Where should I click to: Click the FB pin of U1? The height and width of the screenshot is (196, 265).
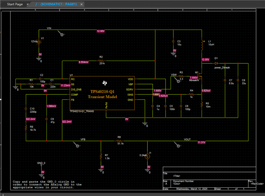(73, 100)
